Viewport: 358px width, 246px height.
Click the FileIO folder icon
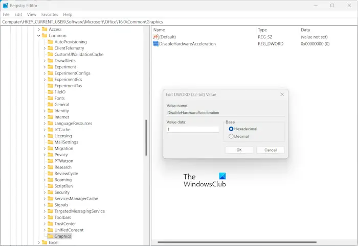pos(50,92)
